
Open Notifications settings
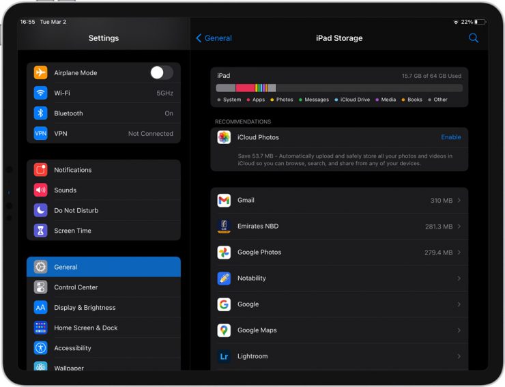[x=104, y=170]
